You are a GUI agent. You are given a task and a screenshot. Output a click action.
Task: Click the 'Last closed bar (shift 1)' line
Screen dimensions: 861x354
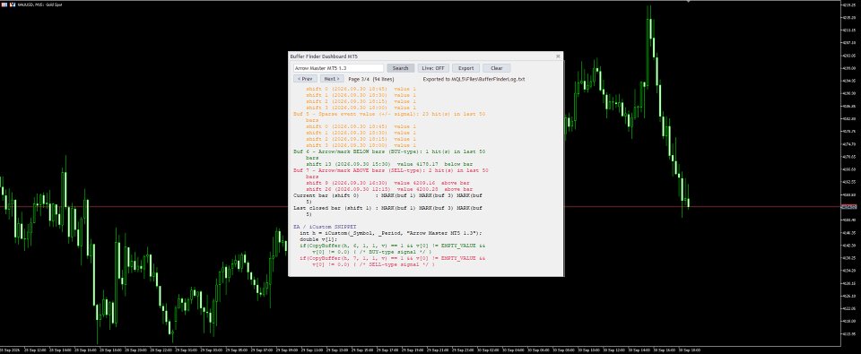[387, 208]
